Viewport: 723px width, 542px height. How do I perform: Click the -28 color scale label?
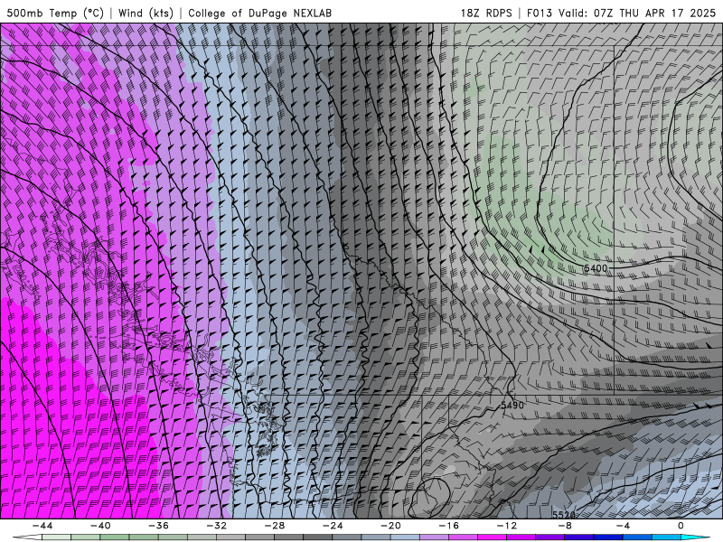coord(275,526)
